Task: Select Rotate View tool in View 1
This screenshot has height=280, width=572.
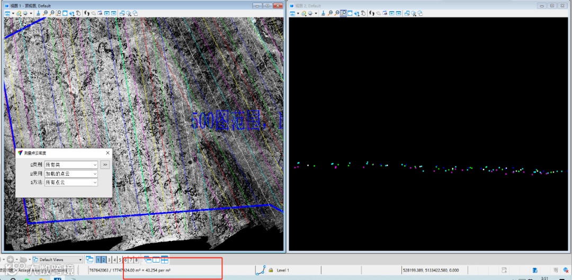Action: click(71, 13)
